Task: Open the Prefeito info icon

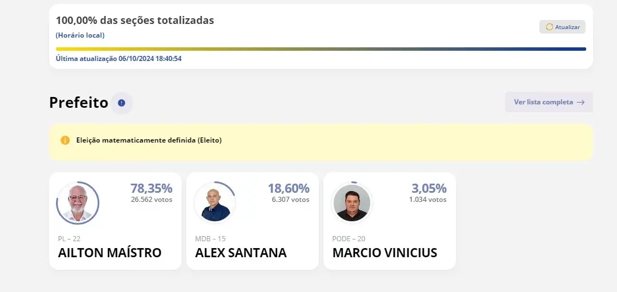Action: pyautogui.click(x=121, y=103)
